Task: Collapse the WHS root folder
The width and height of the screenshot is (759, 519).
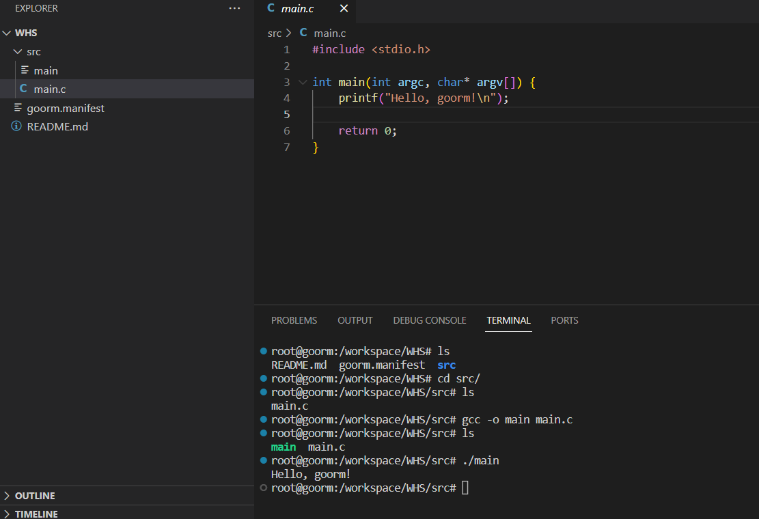Action: coord(8,33)
